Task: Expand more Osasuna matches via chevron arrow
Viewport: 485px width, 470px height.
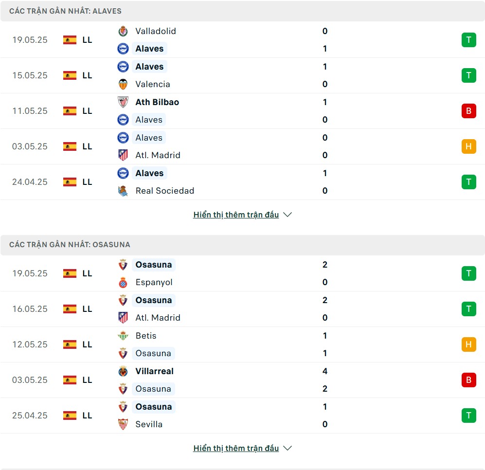Action: [x=287, y=448]
